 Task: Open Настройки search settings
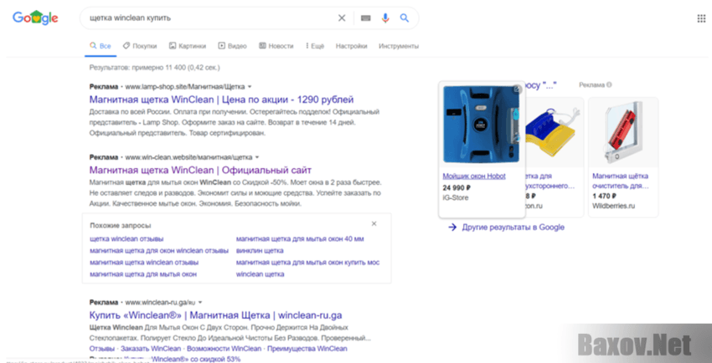[x=352, y=46]
